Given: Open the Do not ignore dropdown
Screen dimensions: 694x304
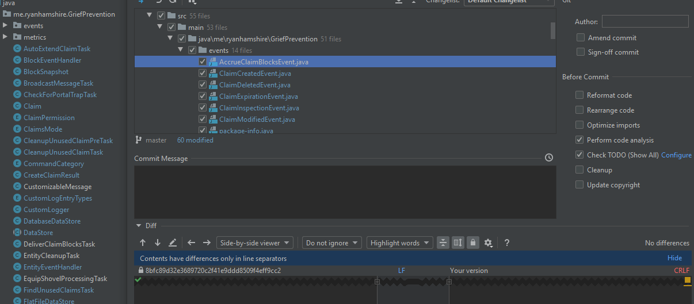Looking at the screenshot, I should point(332,243).
